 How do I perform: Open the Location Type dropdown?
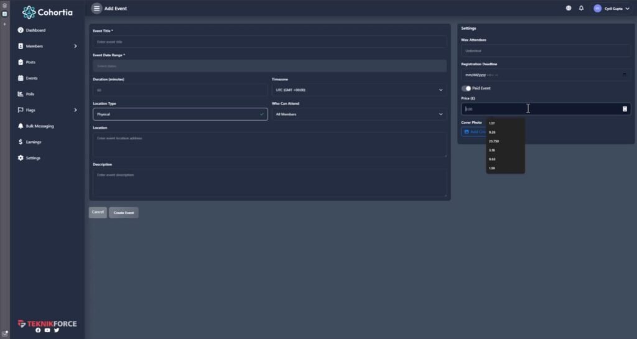180,114
